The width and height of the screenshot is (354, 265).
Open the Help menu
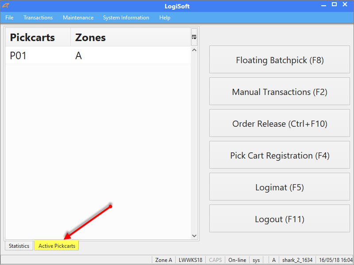(x=165, y=18)
